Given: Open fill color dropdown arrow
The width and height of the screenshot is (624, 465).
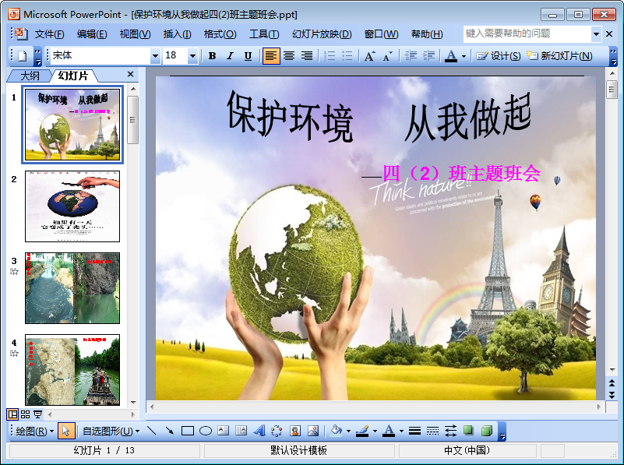Looking at the screenshot, I should (348, 432).
